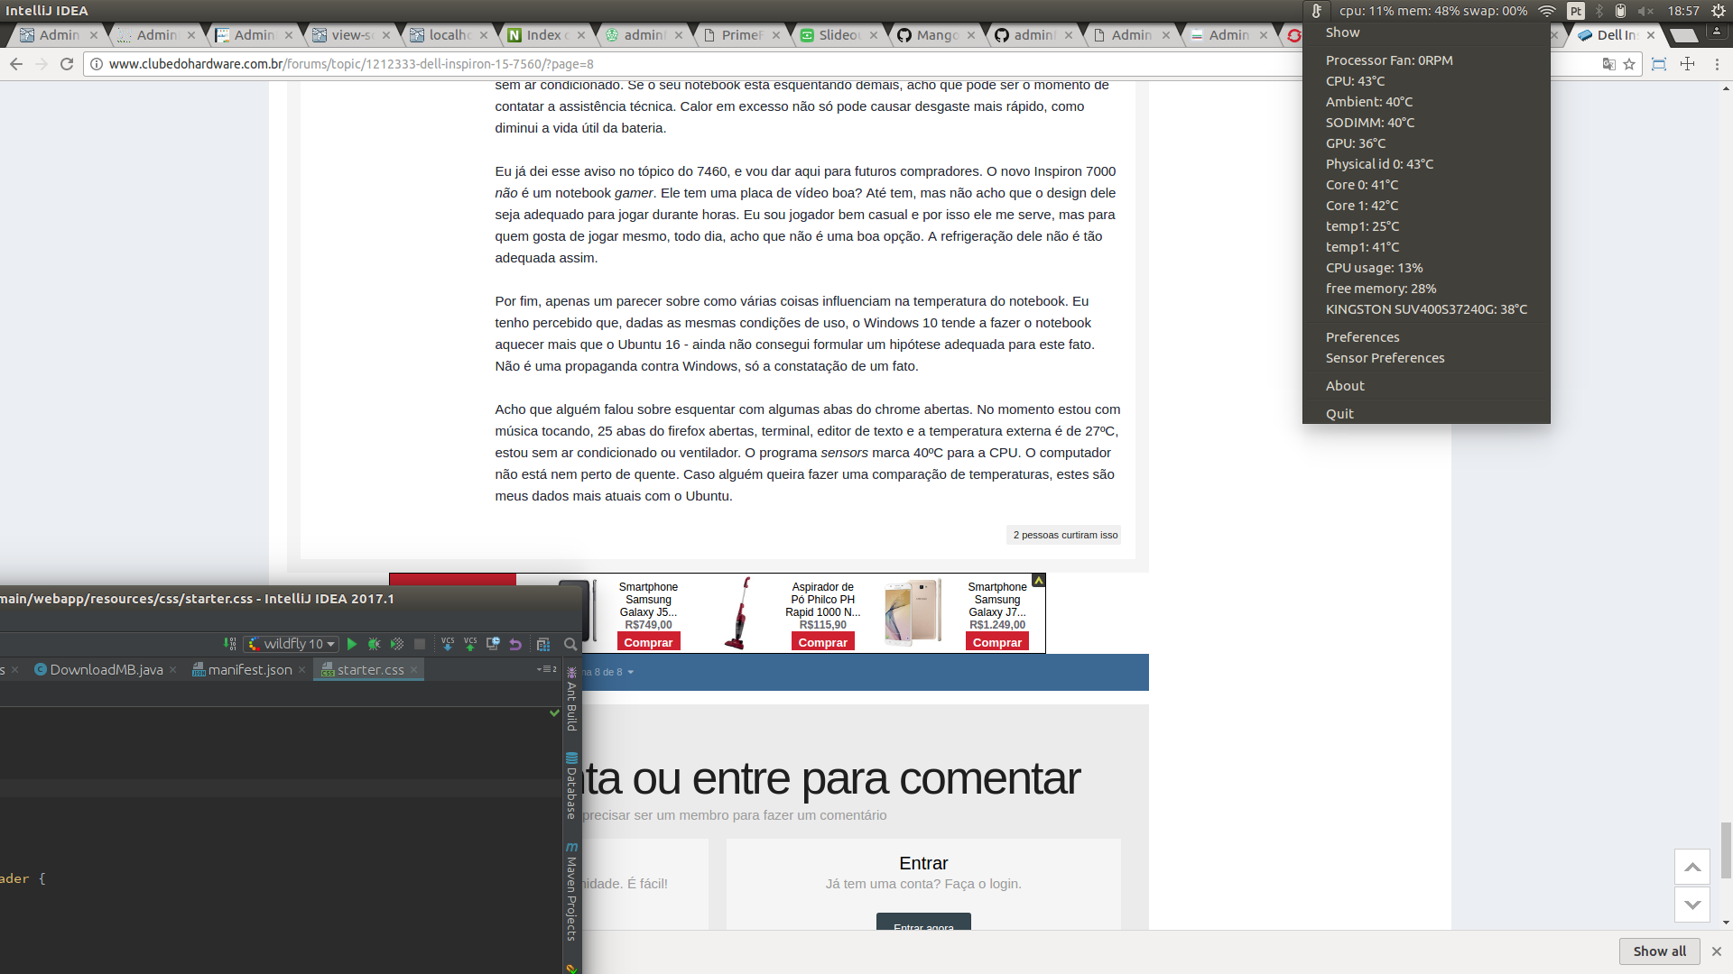
Task: Click the first Smartphone Samsung Comprar button
Action: [x=648, y=642]
